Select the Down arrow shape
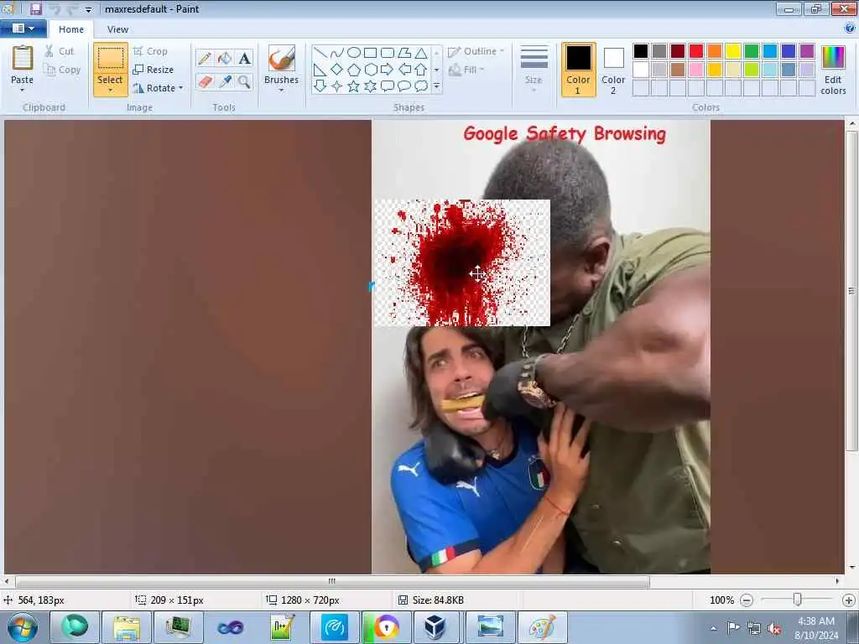The height and width of the screenshot is (644, 859). point(320,86)
